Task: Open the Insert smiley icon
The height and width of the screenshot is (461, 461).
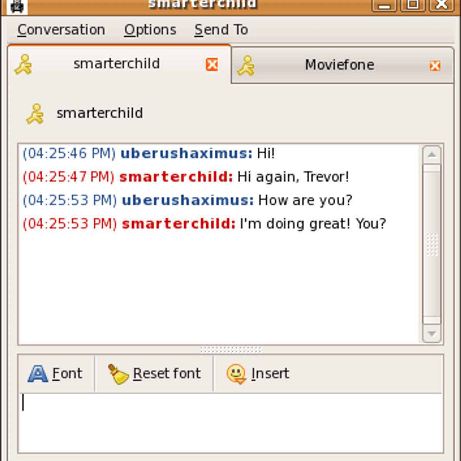Action: [x=236, y=374]
